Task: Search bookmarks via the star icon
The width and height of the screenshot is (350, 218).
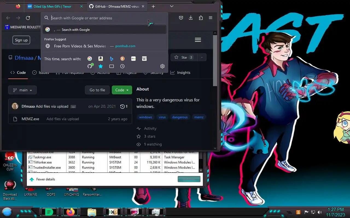Action: 101,66
